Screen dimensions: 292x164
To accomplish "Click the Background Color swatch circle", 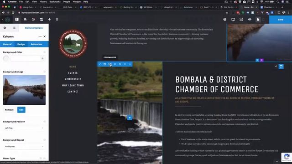I will pyautogui.click(x=6, y=59).
